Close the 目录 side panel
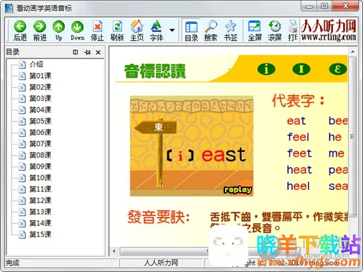363x272 pixels. coord(99,53)
